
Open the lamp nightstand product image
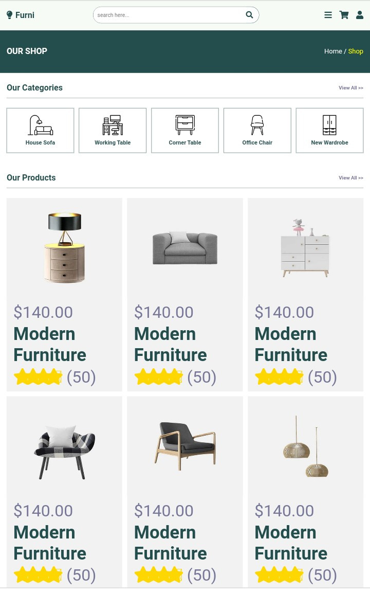click(64, 247)
